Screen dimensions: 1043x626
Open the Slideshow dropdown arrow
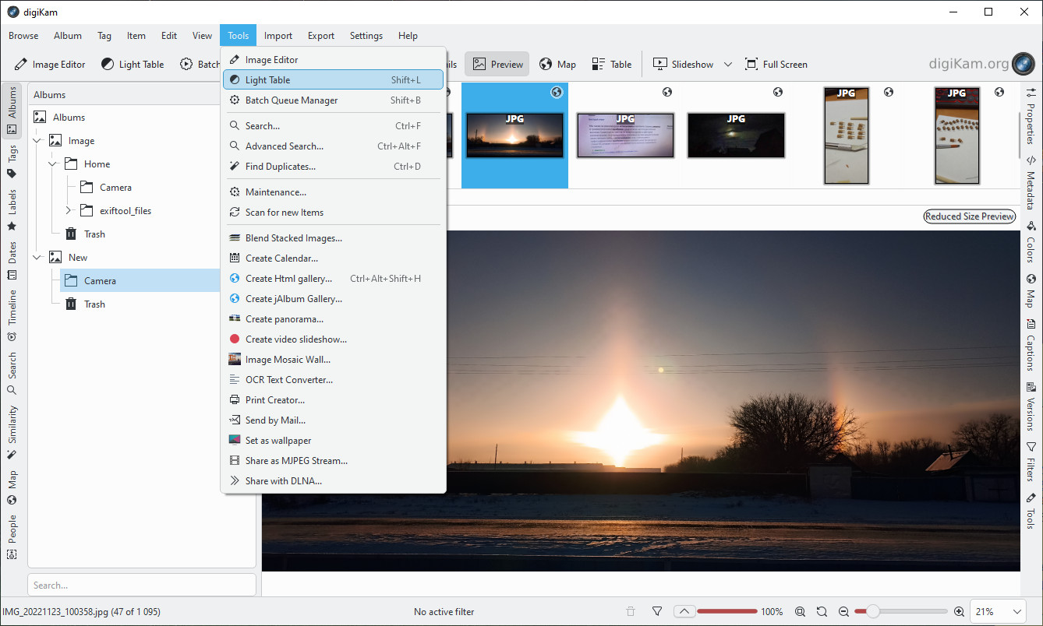(728, 65)
